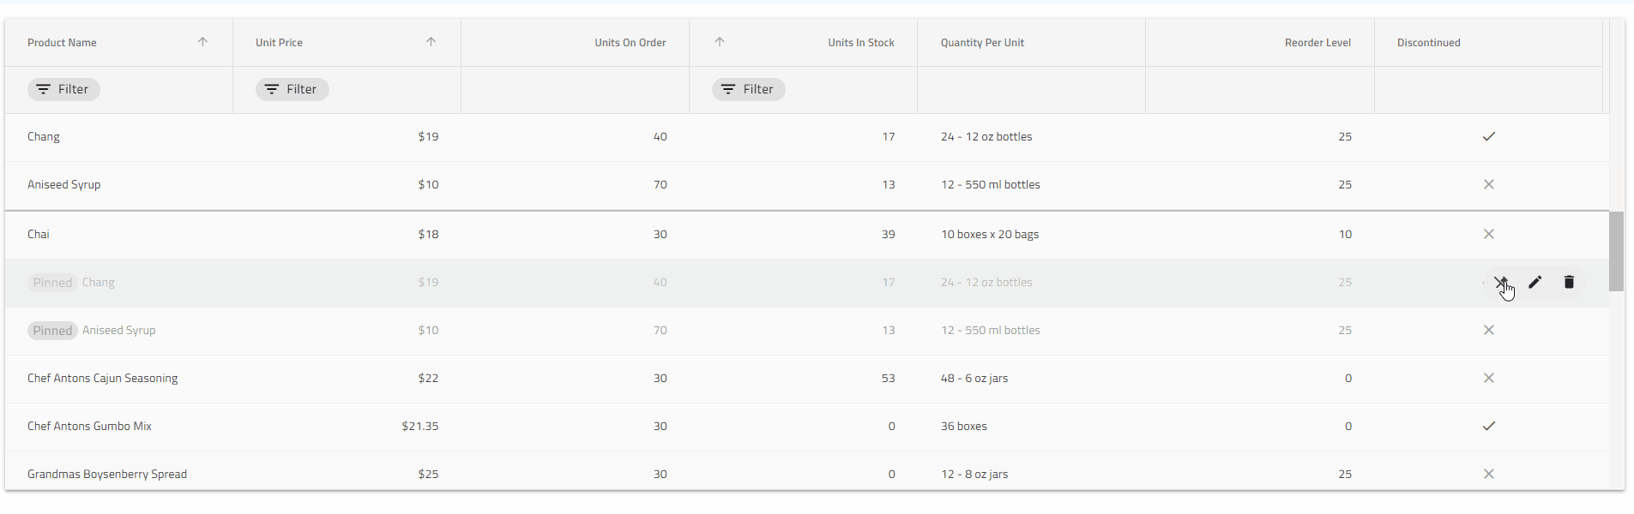Toggle Discontinued checkmark for Chef Antons Gumbo Mix
The image size is (1634, 514).
[1489, 426]
